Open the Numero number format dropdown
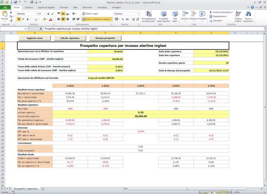Screen dimensions: 267x194 point(138,14)
